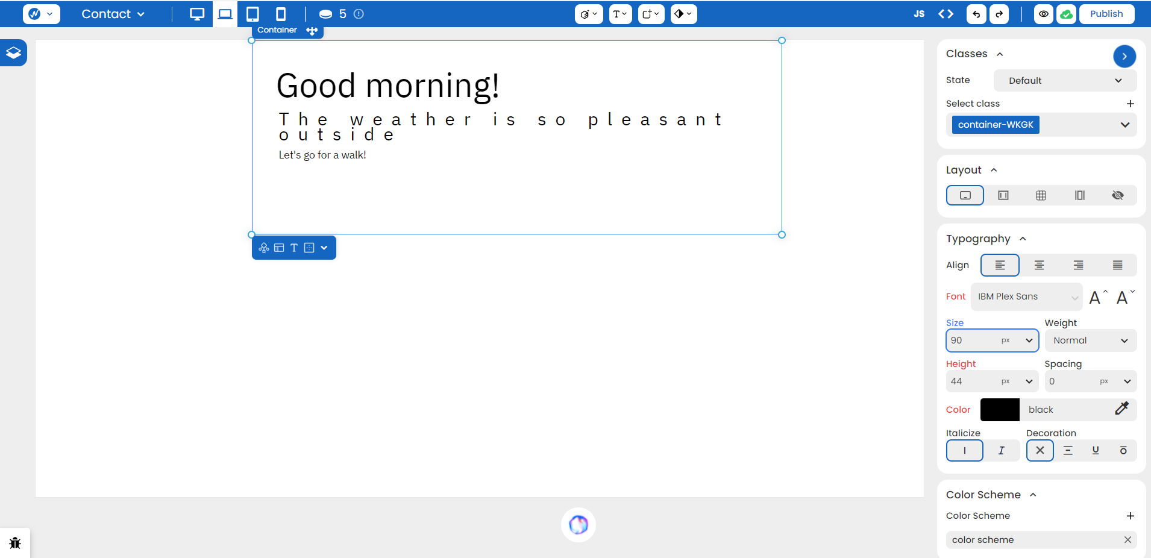This screenshot has width=1151, height=558.
Task: Justify text alignment
Action: (1118, 265)
